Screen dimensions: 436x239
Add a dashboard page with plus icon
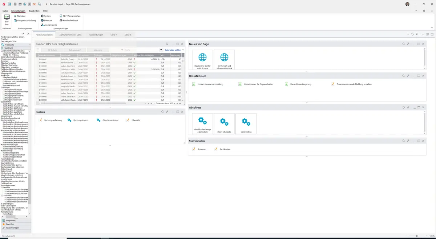408,34
